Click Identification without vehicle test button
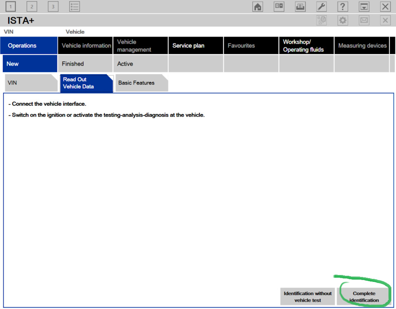396x309 pixels. 308,297
